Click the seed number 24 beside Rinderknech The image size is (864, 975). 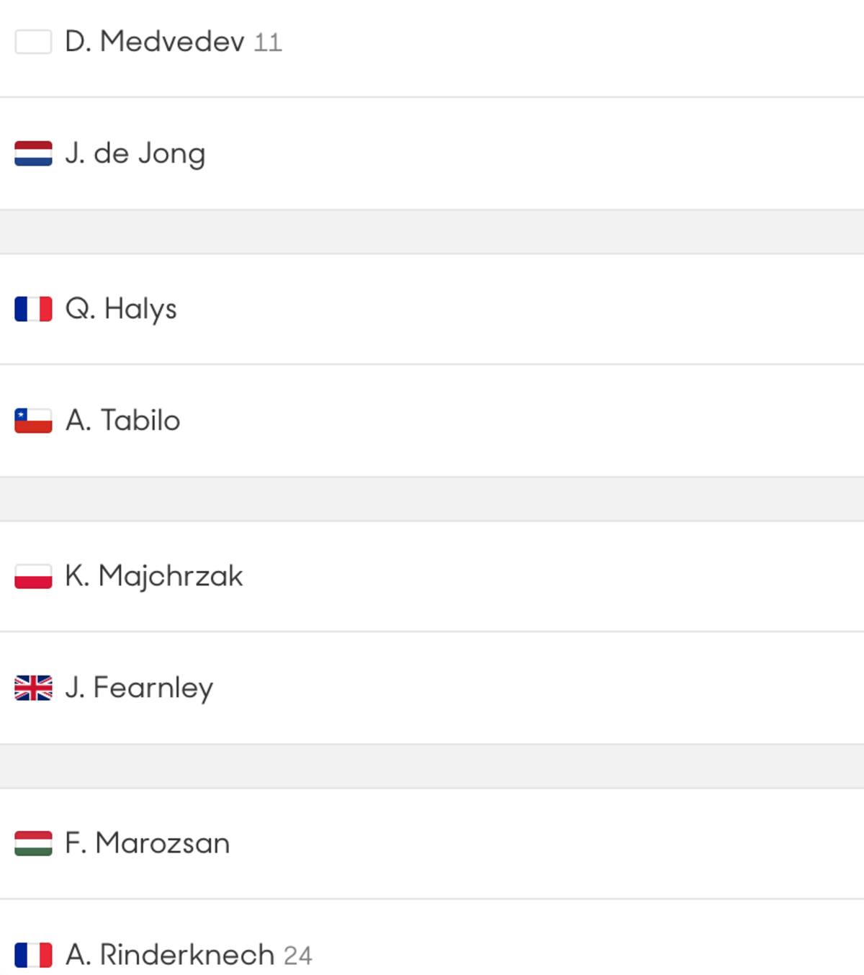297,956
